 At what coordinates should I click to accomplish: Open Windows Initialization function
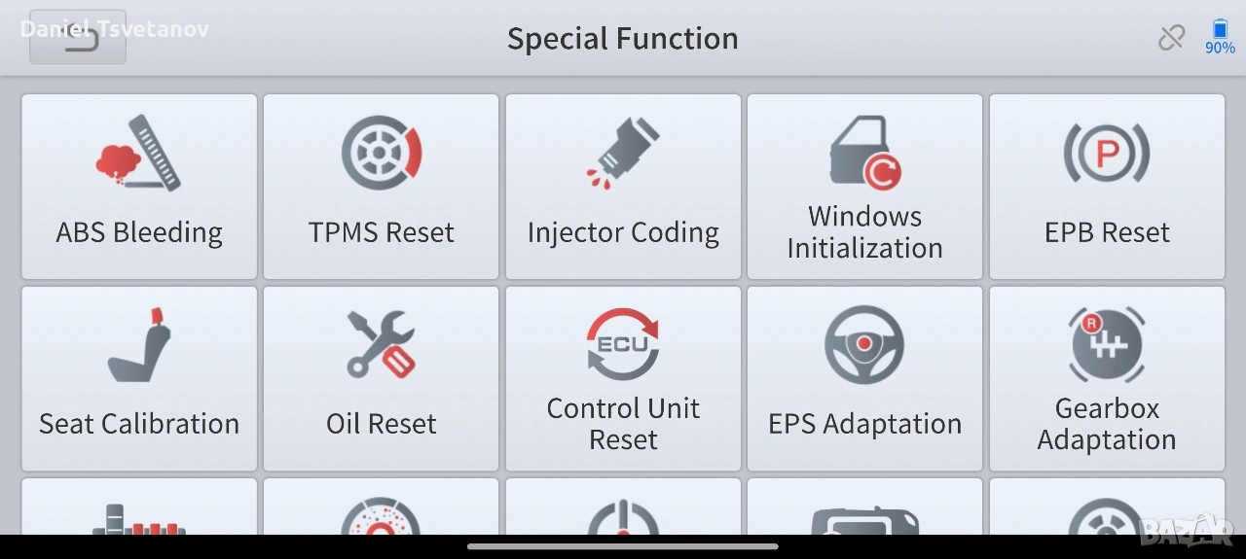[x=864, y=187]
